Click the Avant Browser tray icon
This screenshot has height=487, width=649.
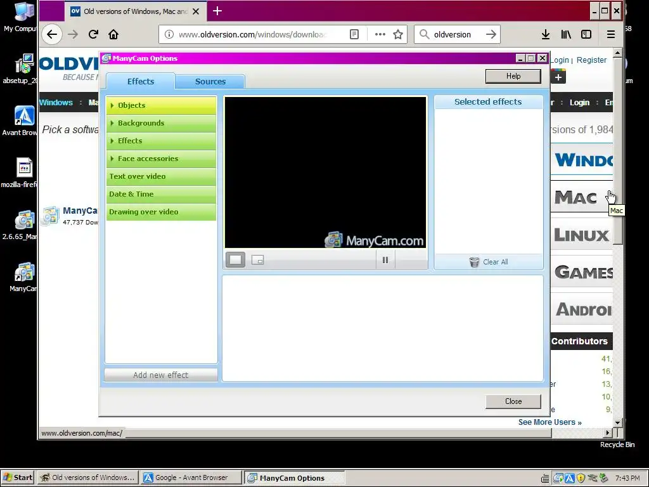(570, 478)
